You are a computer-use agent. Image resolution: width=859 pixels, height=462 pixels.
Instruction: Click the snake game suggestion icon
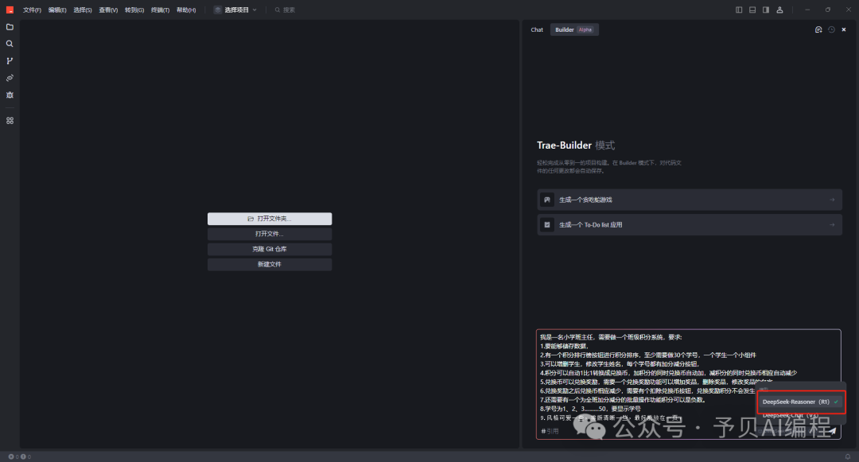pyautogui.click(x=546, y=200)
